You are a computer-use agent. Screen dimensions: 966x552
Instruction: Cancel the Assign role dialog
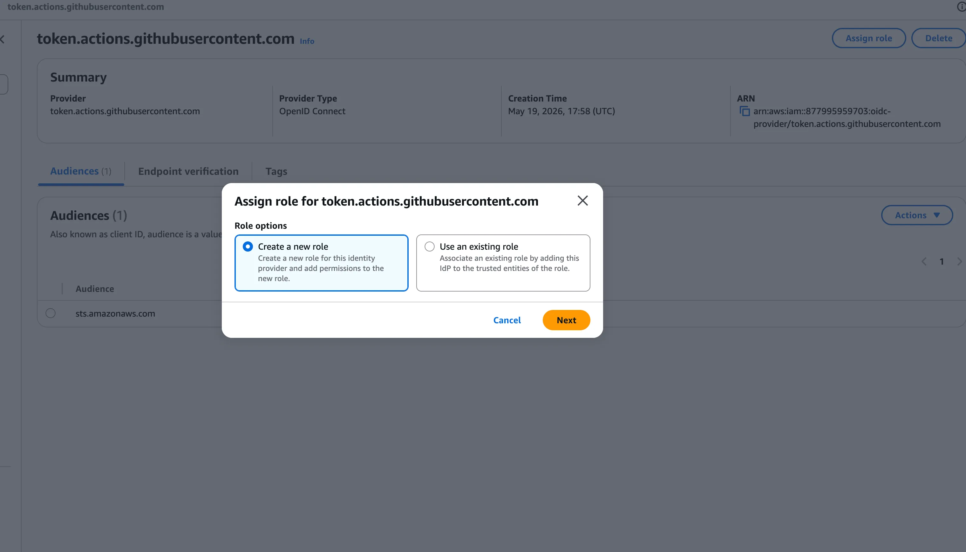pos(507,320)
